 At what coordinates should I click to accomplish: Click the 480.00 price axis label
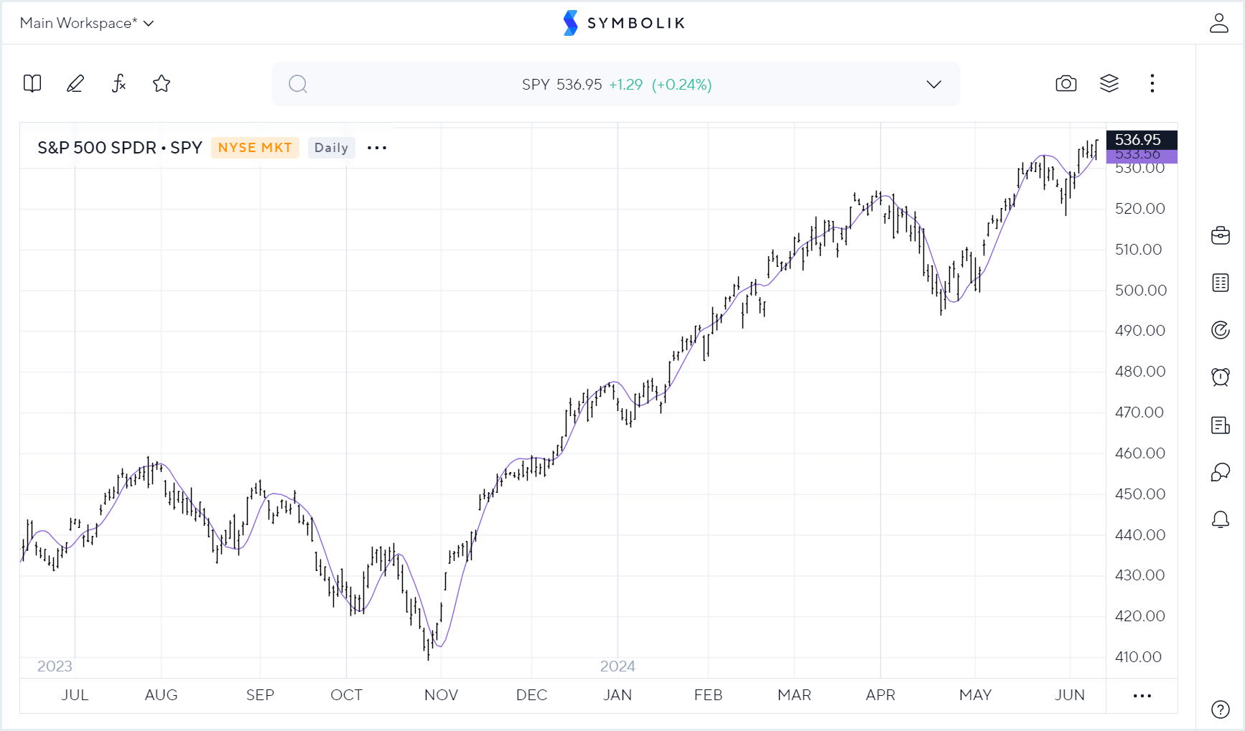(1140, 372)
